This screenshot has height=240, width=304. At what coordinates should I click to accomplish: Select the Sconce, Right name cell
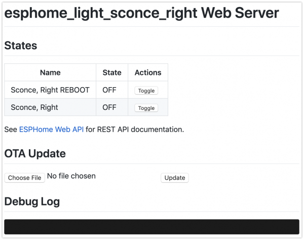pyautogui.click(x=34, y=107)
